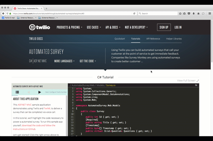Switch to the API Reference tab
This screenshot has width=213, height=141.
pyautogui.click(x=153, y=39)
